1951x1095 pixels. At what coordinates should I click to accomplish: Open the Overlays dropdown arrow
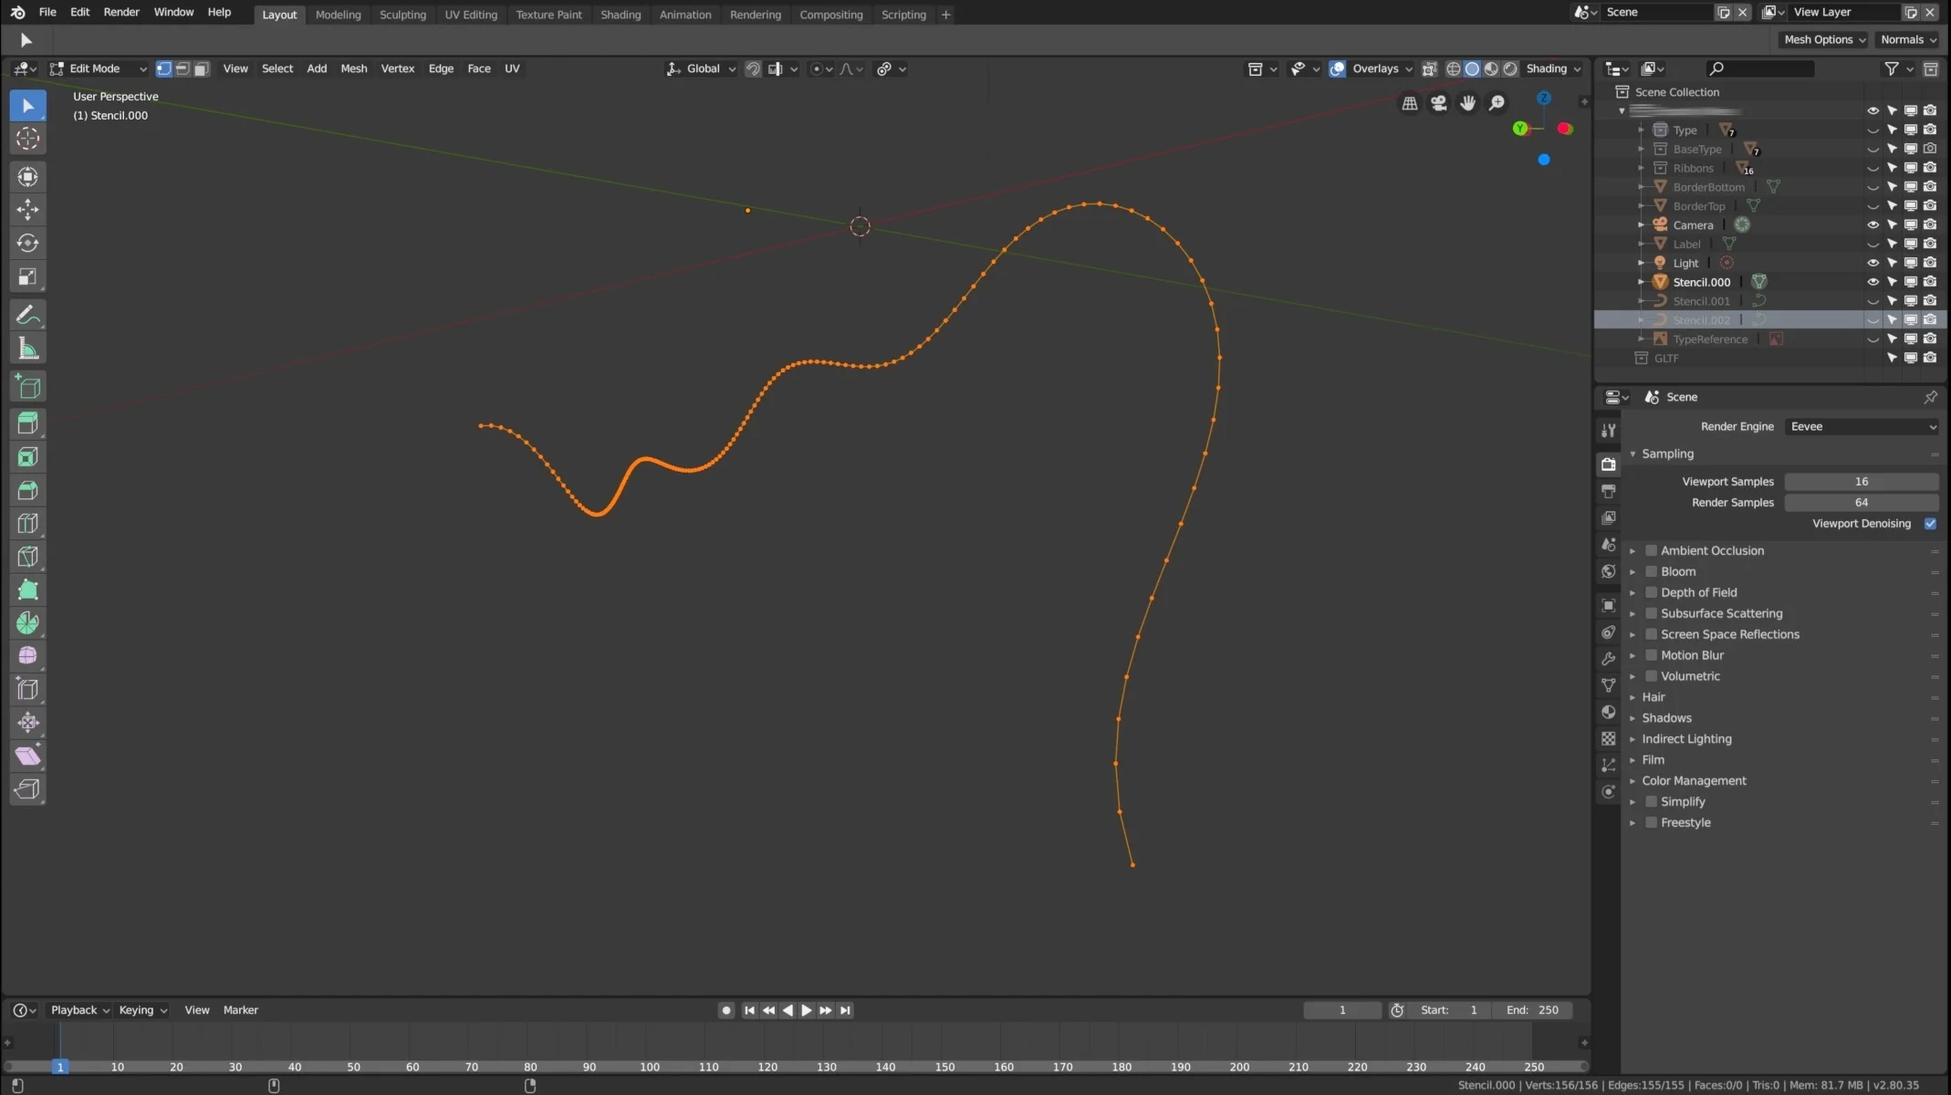tap(1409, 69)
